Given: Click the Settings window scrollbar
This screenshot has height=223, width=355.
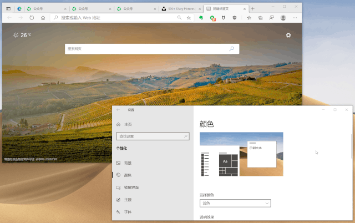Looking at the screenshot, I should pos(352,146).
